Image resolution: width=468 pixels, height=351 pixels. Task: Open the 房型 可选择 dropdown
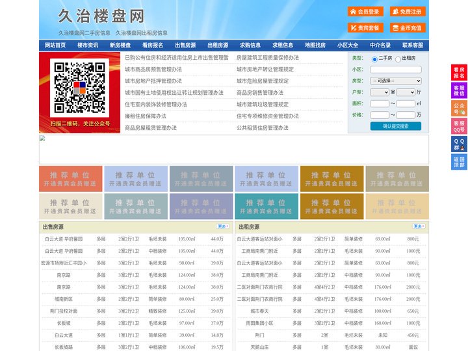click(396, 81)
